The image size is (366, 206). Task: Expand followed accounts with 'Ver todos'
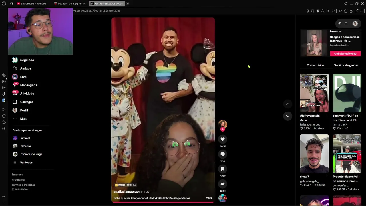[26, 163]
